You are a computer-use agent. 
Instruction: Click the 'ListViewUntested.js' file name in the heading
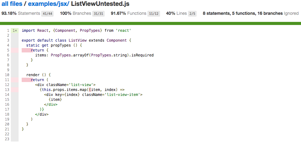point(100,4)
